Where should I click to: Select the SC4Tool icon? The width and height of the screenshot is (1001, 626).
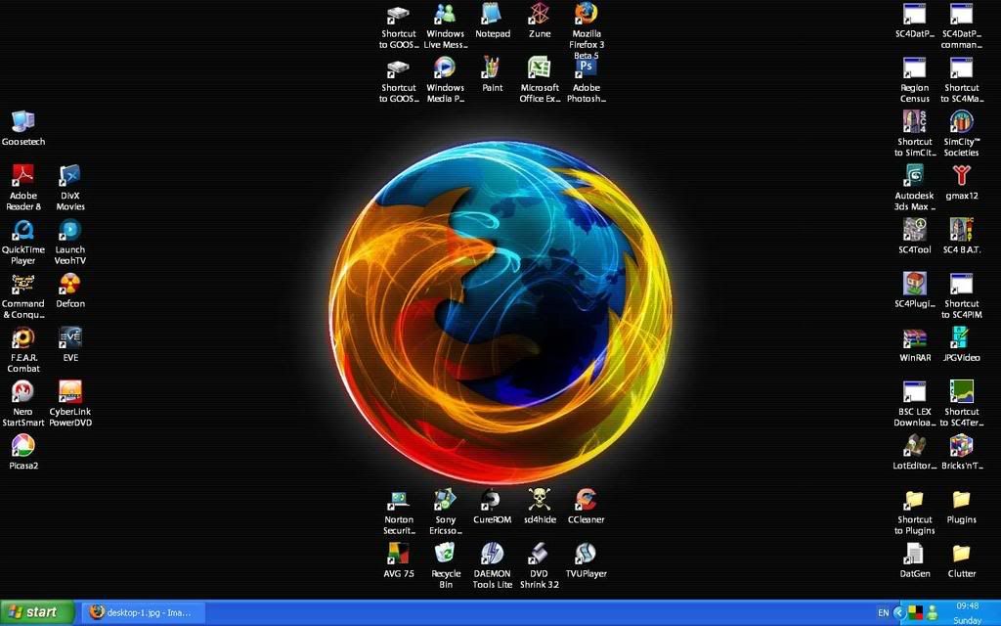pos(914,229)
